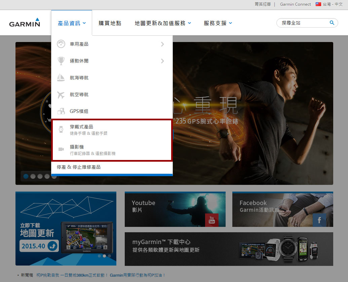The image size is (348, 282).
Task: Click the 穿戴式產品 watch icon
Action: (61, 129)
